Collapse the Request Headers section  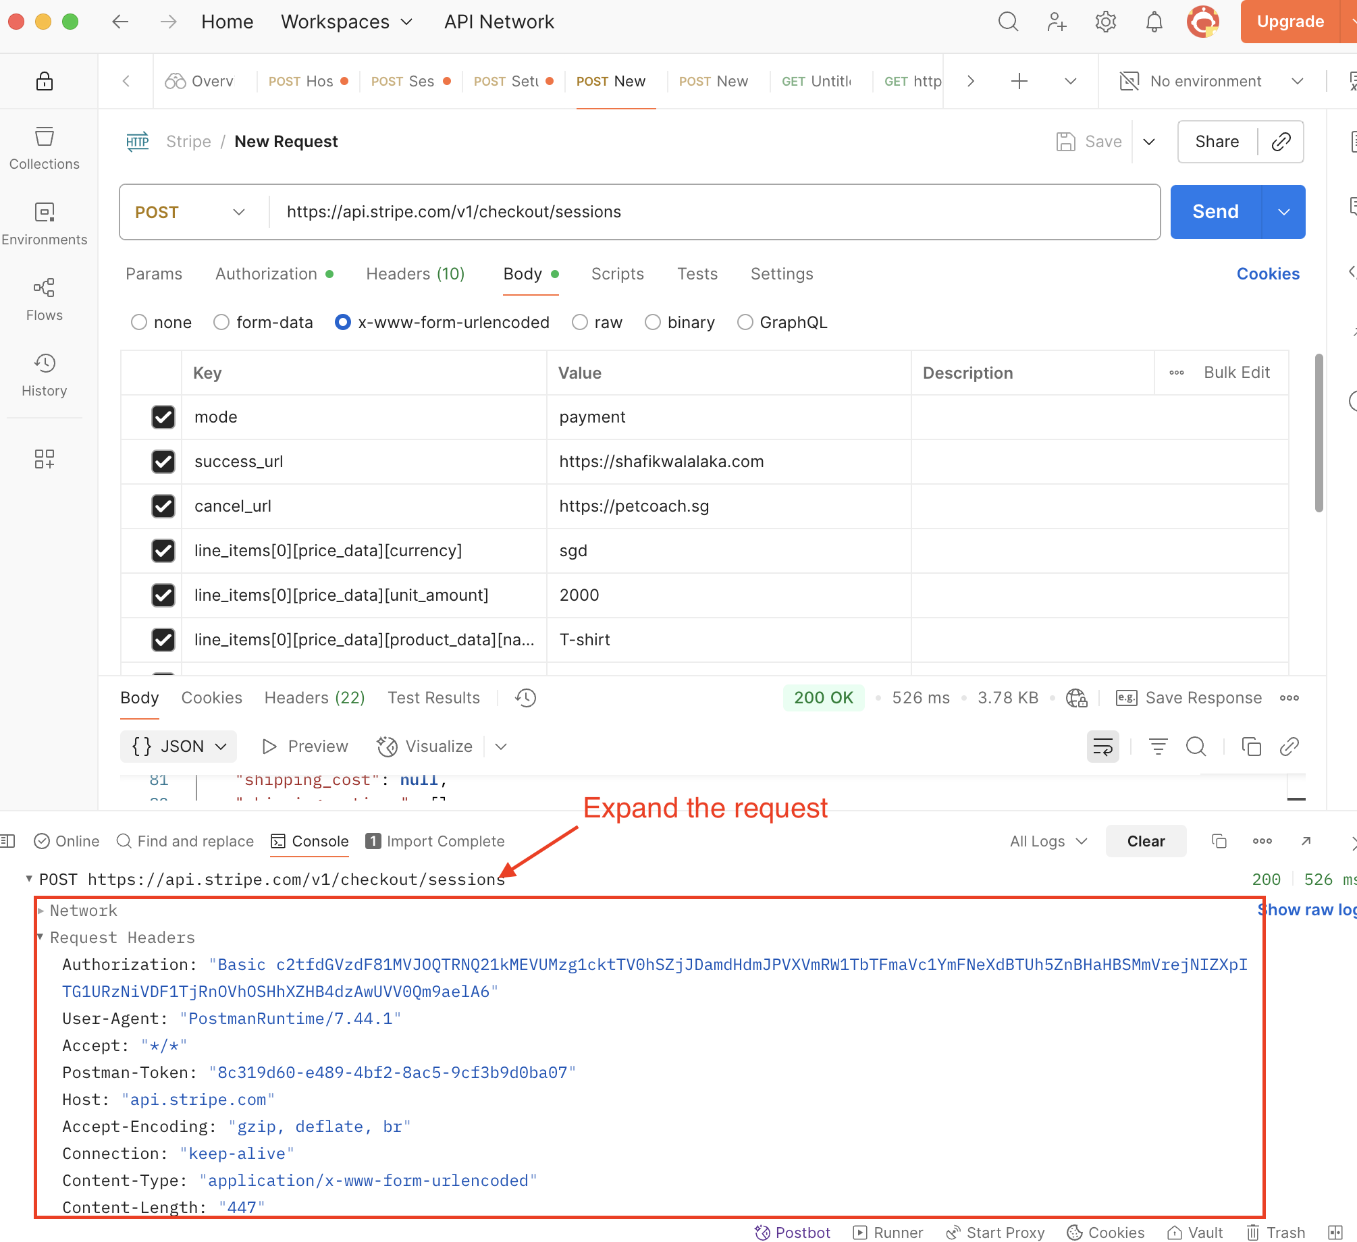(x=41, y=937)
